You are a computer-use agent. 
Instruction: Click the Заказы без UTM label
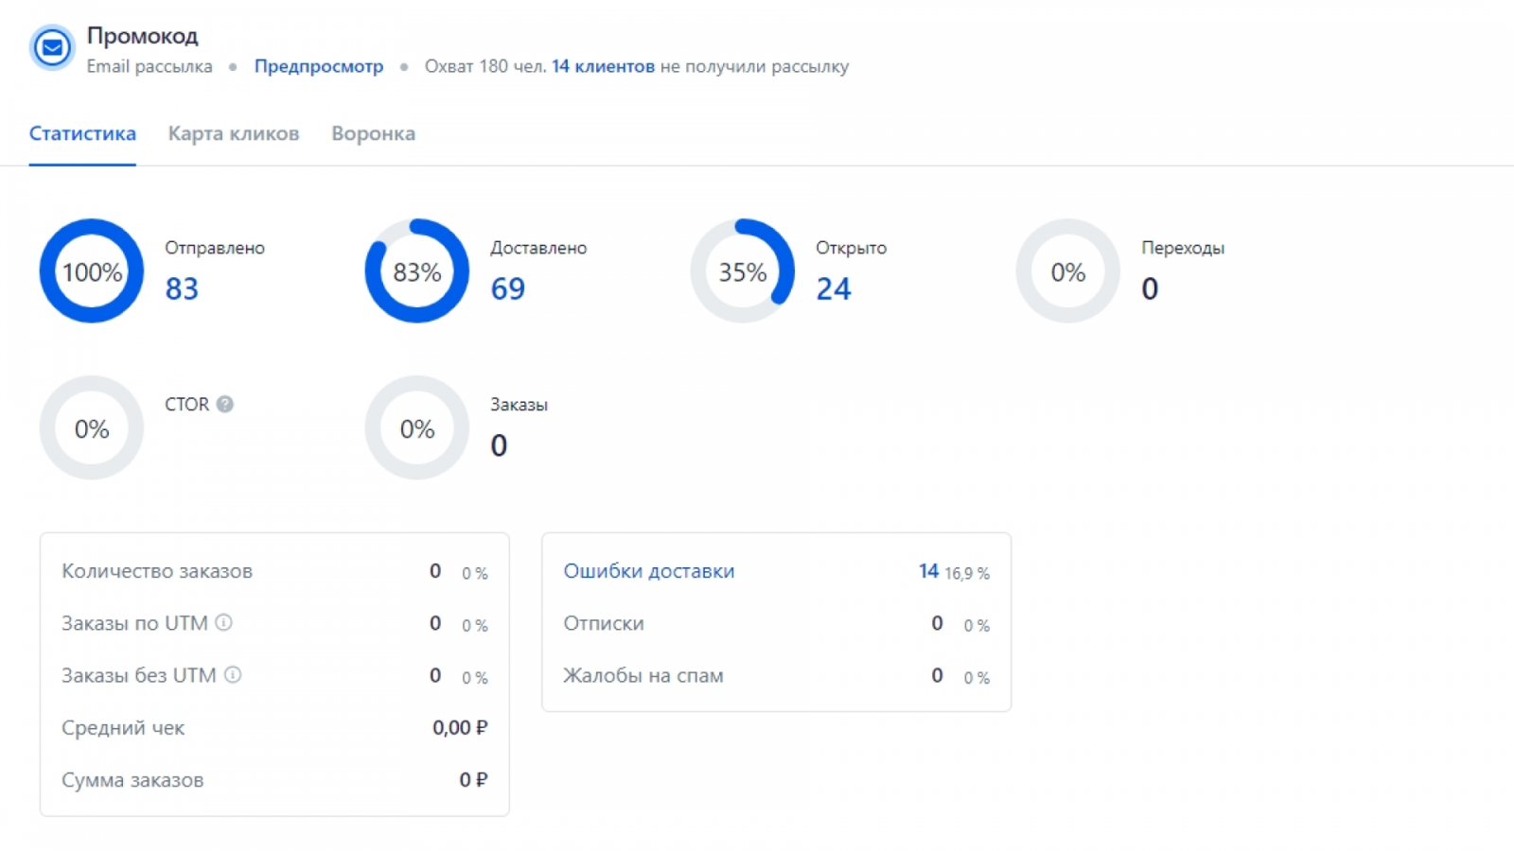[x=139, y=675]
